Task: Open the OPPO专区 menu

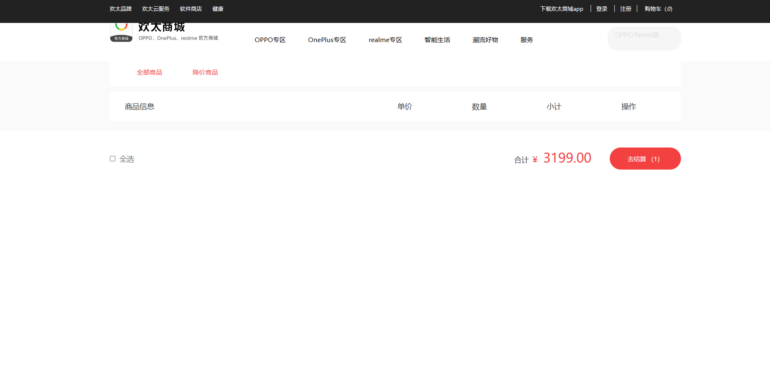Action: pyautogui.click(x=270, y=40)
